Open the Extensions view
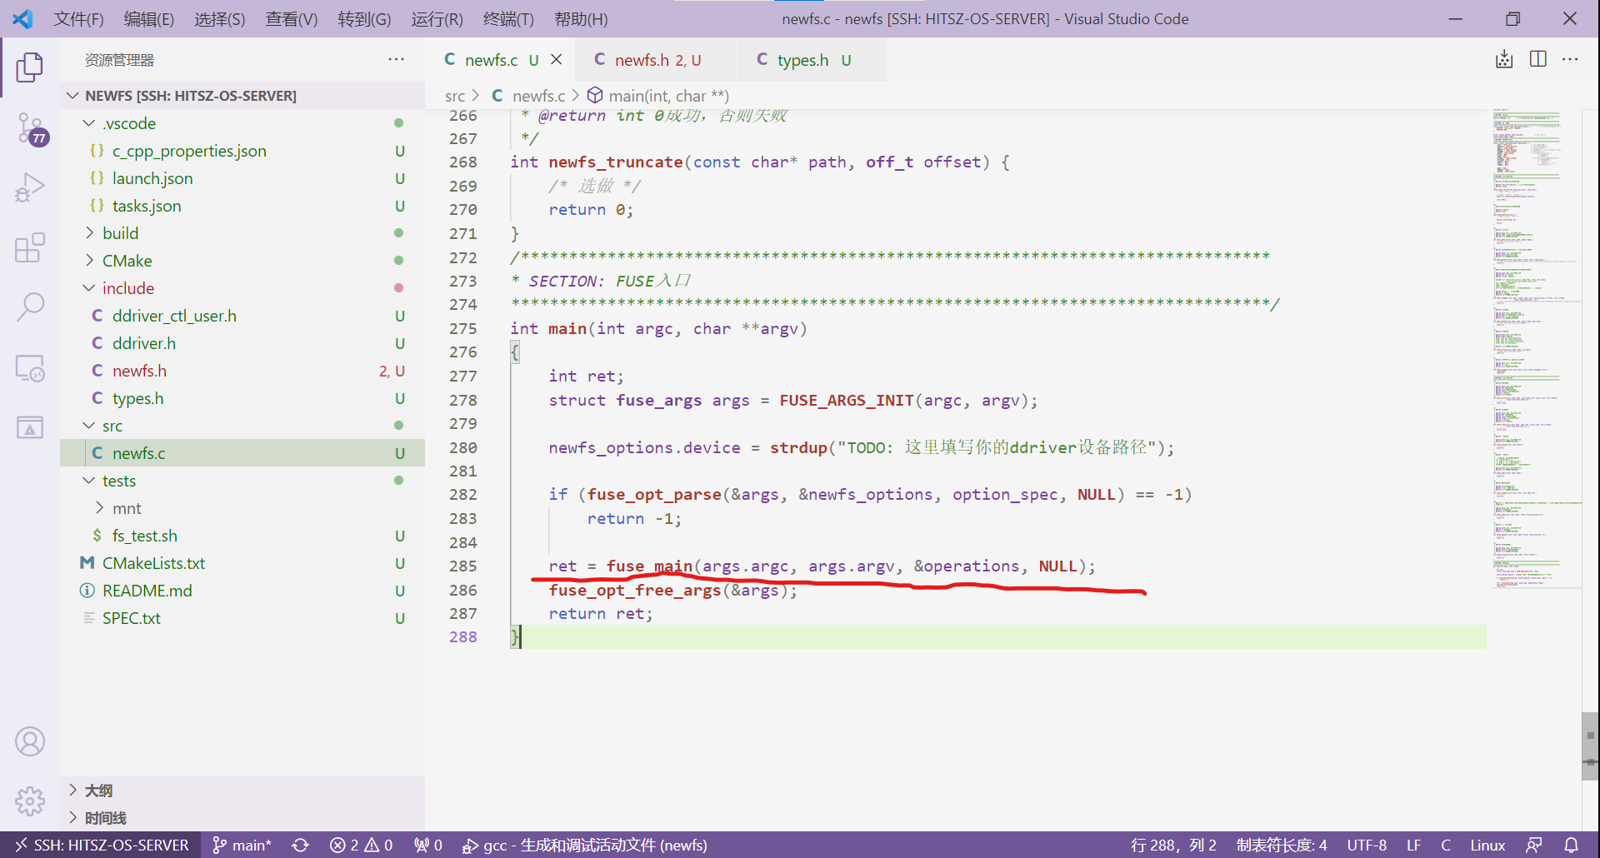 pyautogui.click(x=30, y=247)
